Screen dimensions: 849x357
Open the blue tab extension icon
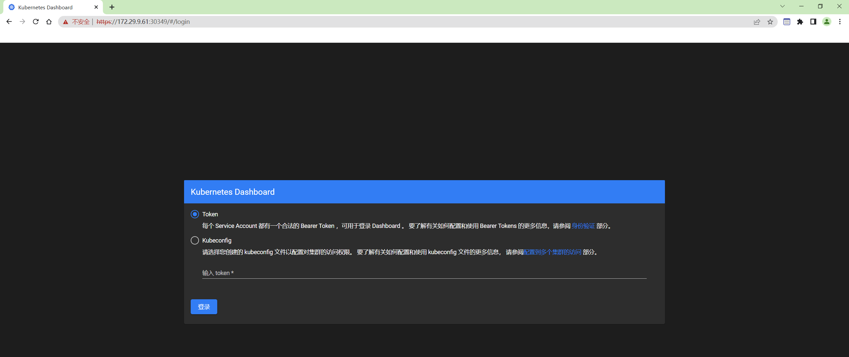(787, 22)
